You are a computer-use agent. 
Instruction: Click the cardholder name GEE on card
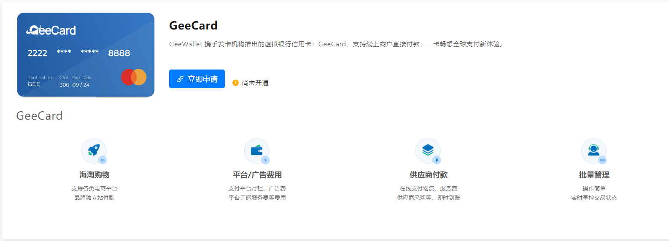34,84
